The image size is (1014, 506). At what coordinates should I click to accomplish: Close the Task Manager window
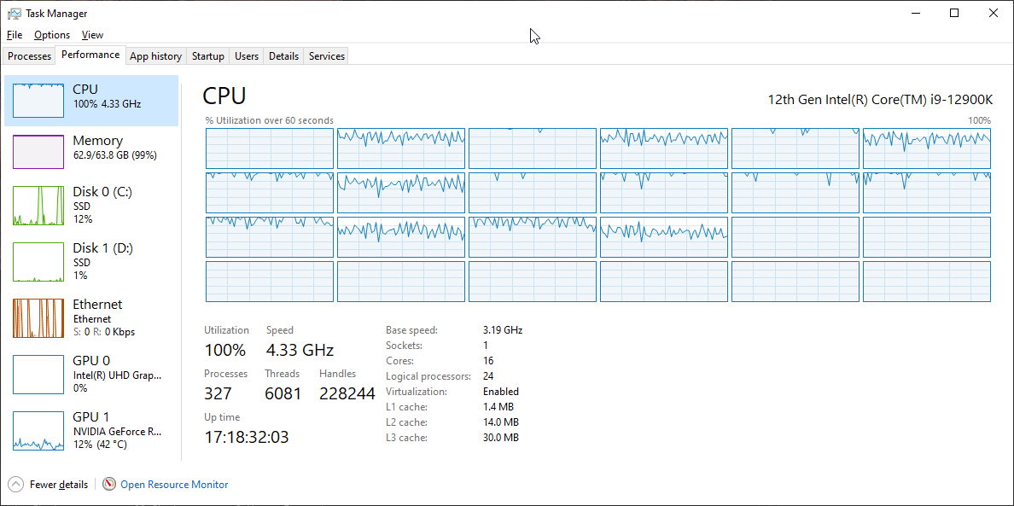tap(994, 13)
